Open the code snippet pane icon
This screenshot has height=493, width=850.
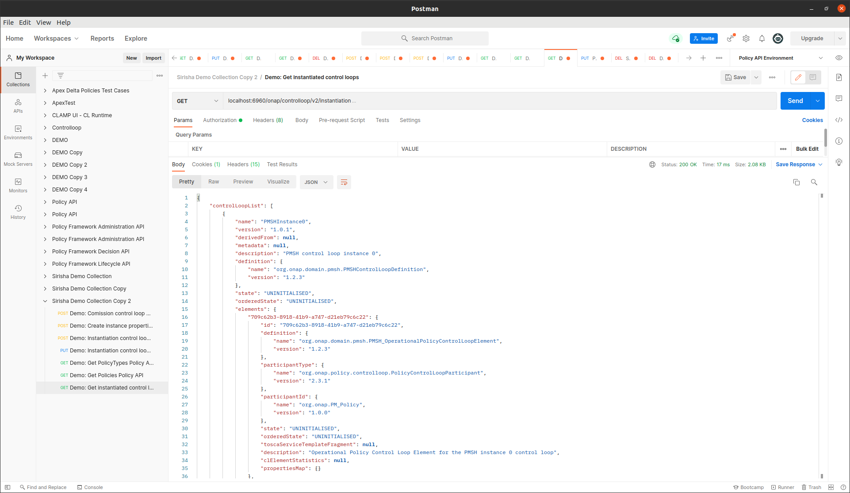[839, 120]
